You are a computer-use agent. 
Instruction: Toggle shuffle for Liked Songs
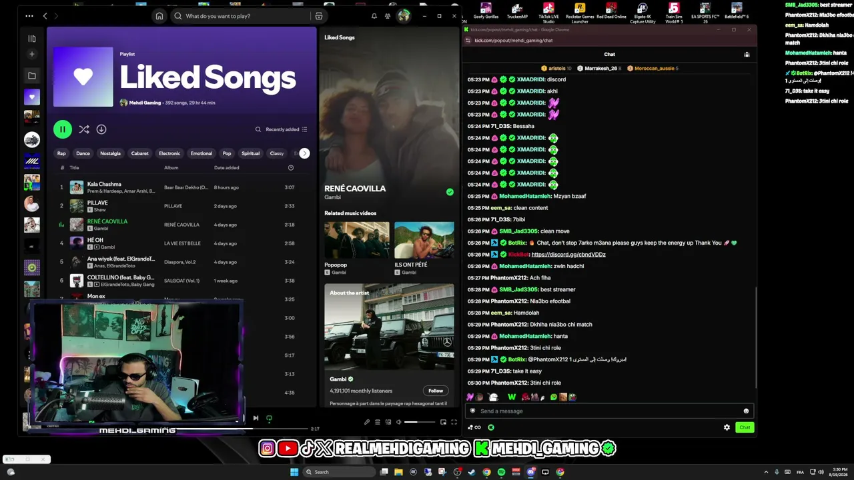point(84,129)
